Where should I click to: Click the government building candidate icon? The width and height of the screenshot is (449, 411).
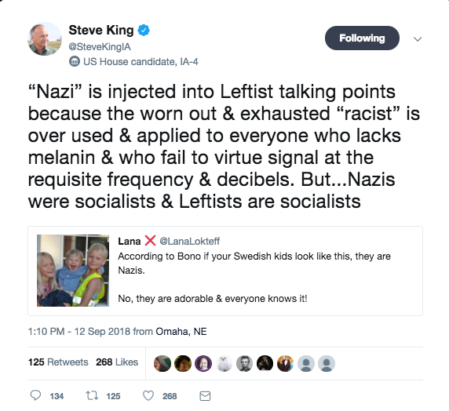(75, 61)
